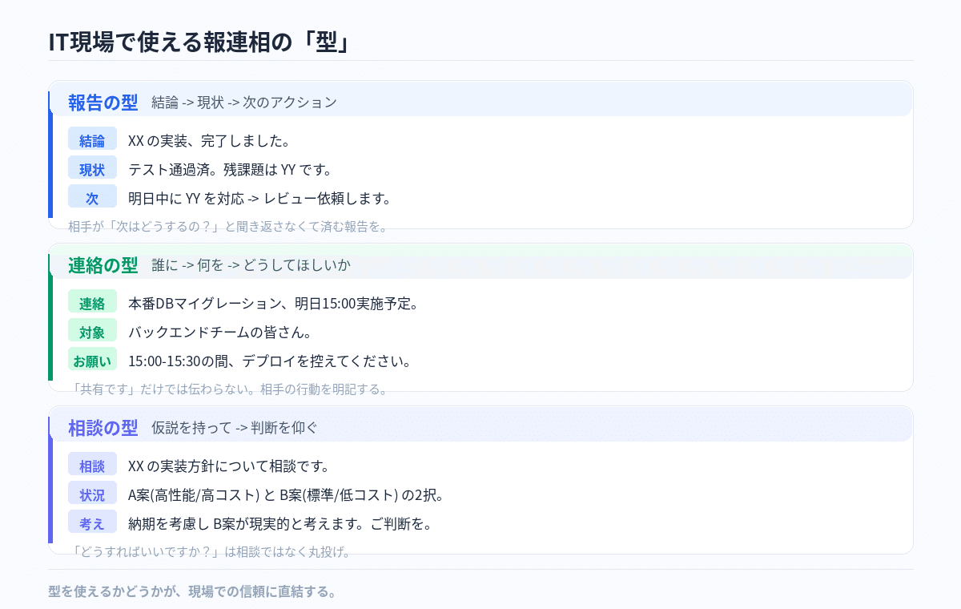The width and height of the screenshot is (961, 609).
Task: Select the 次 tag in the report card
Action: (92, 198)
